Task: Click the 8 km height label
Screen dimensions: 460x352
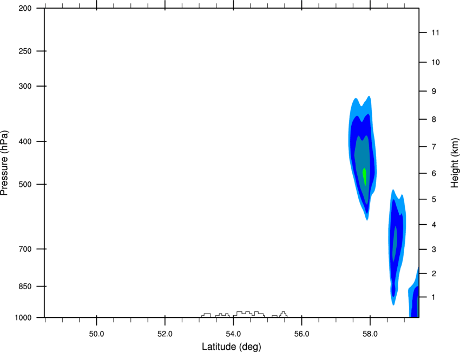Action: [x=434, y=119]
